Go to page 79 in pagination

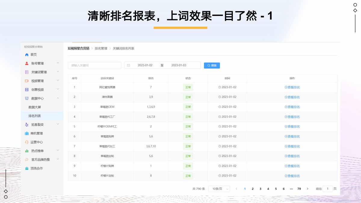[x=299, y=189]
